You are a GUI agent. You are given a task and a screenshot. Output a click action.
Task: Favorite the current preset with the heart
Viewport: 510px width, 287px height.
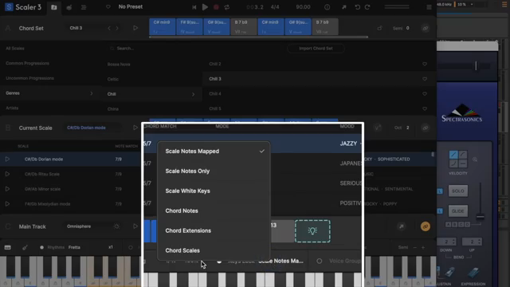click(x=108, y=7)
